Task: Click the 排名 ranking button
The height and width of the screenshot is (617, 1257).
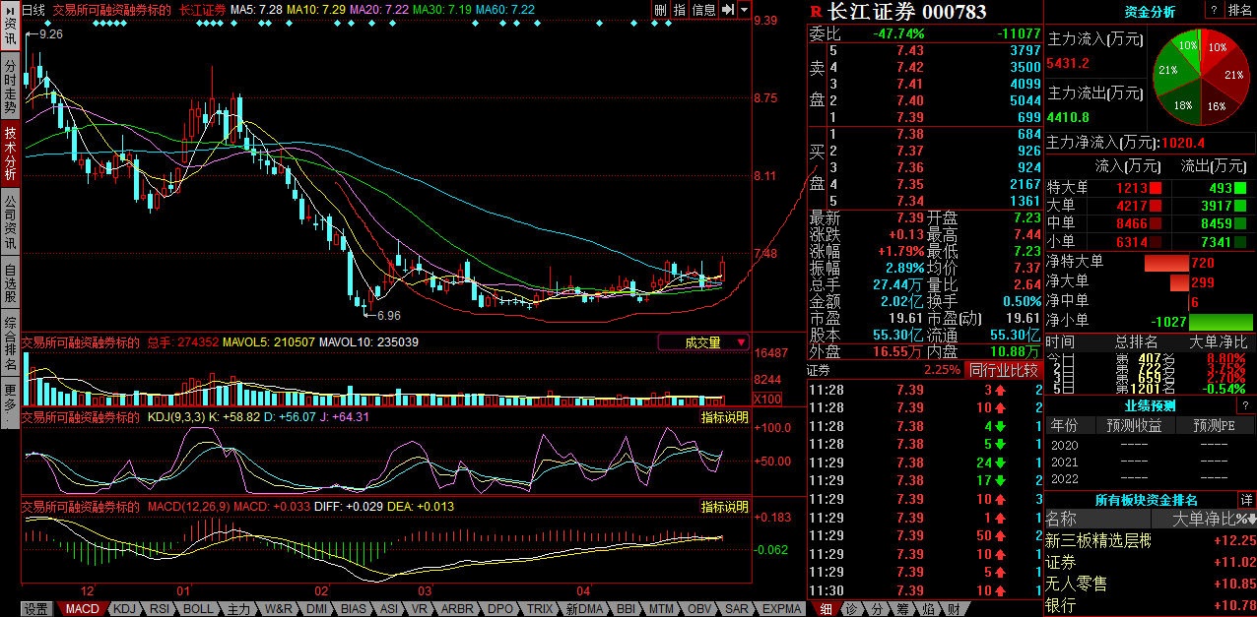Action: [1240, 10]
